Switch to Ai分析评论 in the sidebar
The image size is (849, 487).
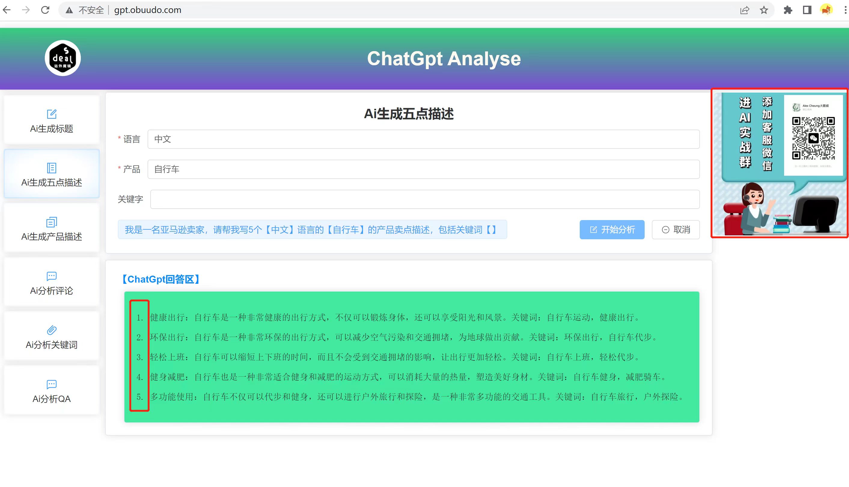51,282
